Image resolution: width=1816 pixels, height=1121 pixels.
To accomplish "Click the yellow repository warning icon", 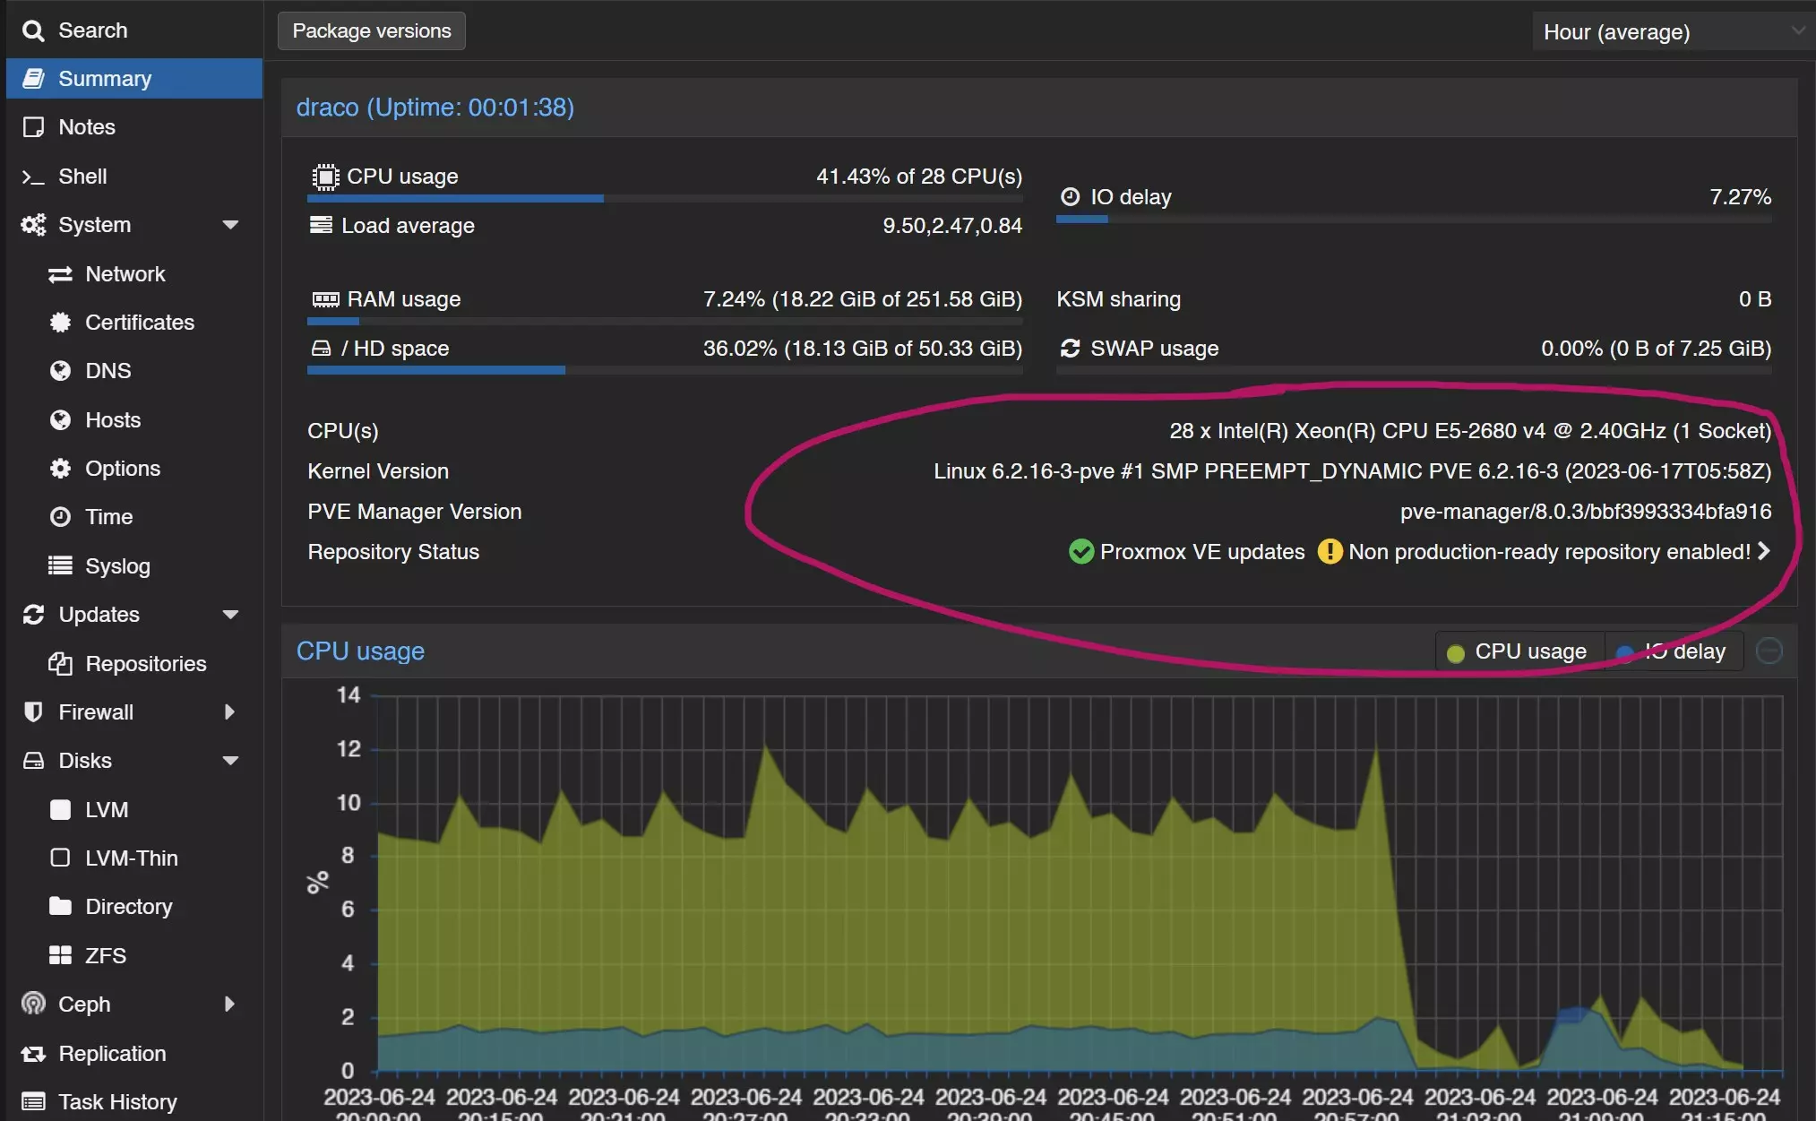I will [x=1330, y=552].
